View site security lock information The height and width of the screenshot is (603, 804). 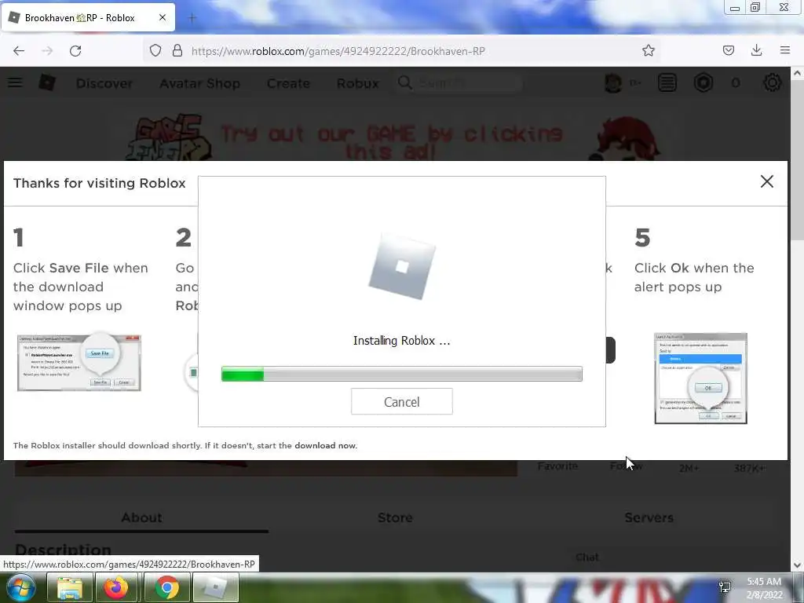click(177, 50)
